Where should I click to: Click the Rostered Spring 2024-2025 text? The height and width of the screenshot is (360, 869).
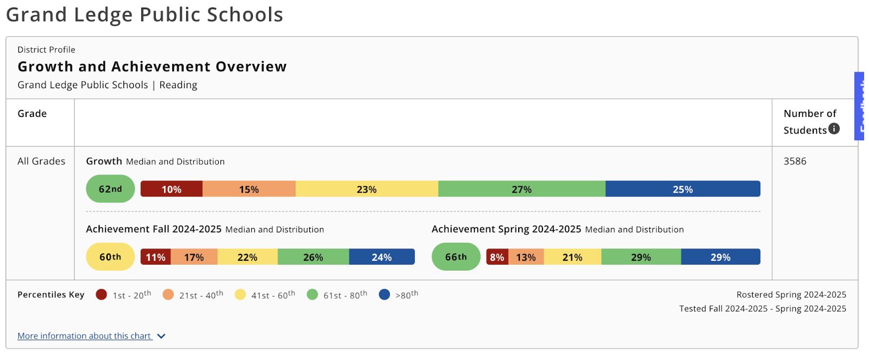791,294
